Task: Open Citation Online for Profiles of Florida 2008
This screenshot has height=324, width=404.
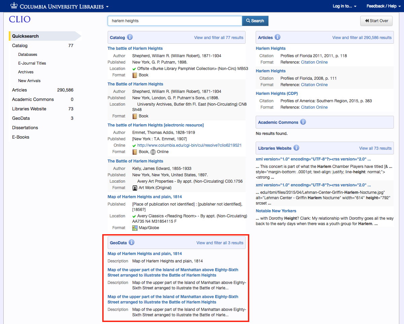Action: pos(315,85)
